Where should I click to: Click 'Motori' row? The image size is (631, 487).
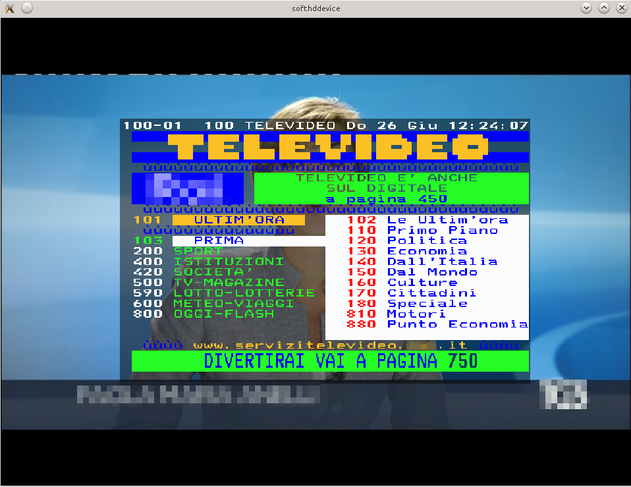tap(397, 314)
